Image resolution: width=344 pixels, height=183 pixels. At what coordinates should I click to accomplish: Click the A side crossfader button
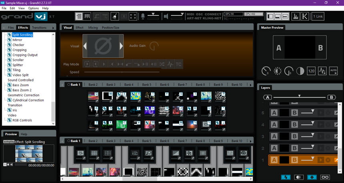(268, 97)
